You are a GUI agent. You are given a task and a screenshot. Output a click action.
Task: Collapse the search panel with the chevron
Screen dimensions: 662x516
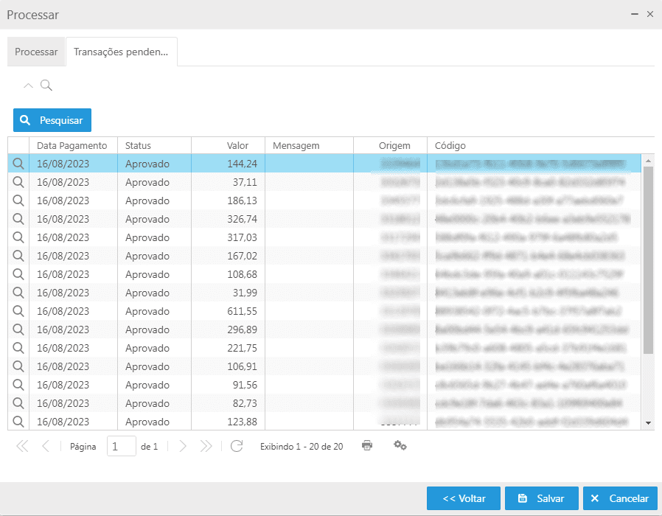point(28,86)
